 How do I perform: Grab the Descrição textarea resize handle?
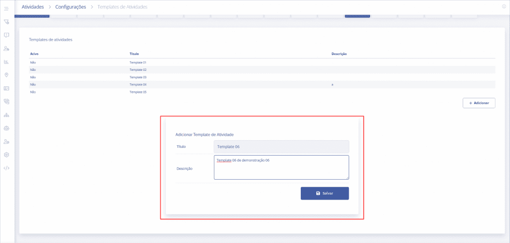click(347, 178)
